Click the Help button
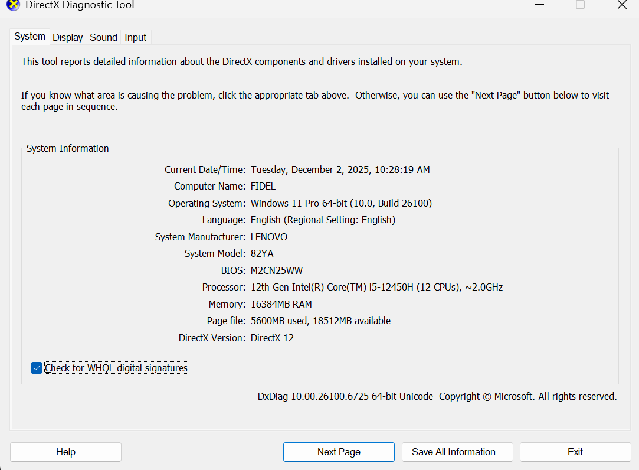The width and height of the screenshot is (639, 470). click(x=65, y=452)
